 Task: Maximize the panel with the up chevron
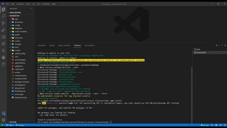tap(222, 46)
